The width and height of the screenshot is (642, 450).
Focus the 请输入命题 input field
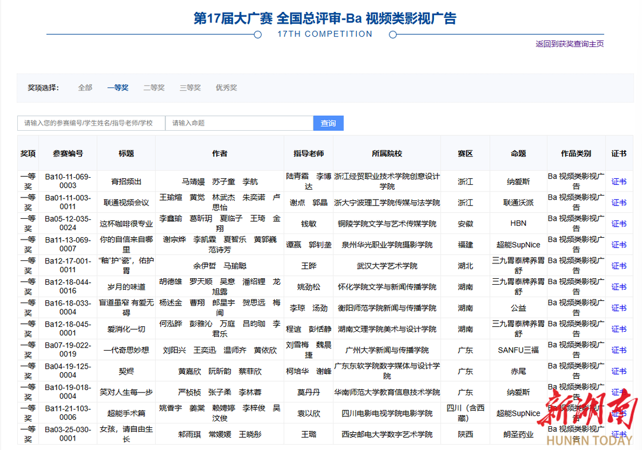(x=239, y=123)
